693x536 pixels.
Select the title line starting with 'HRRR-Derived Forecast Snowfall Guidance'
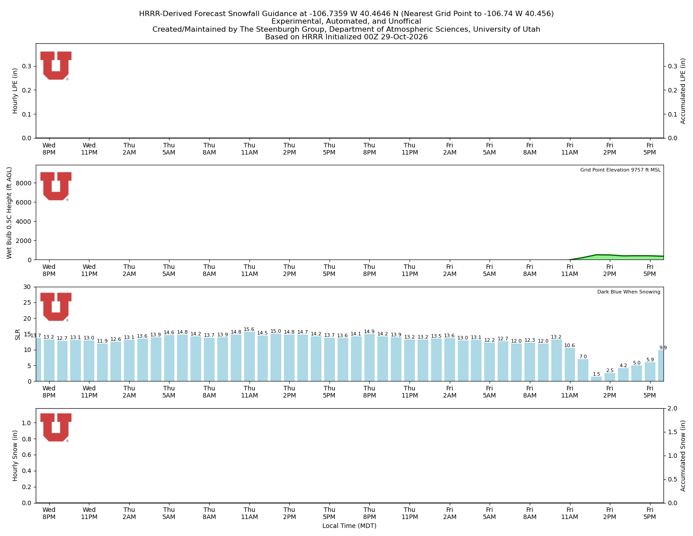click(346, 14)
